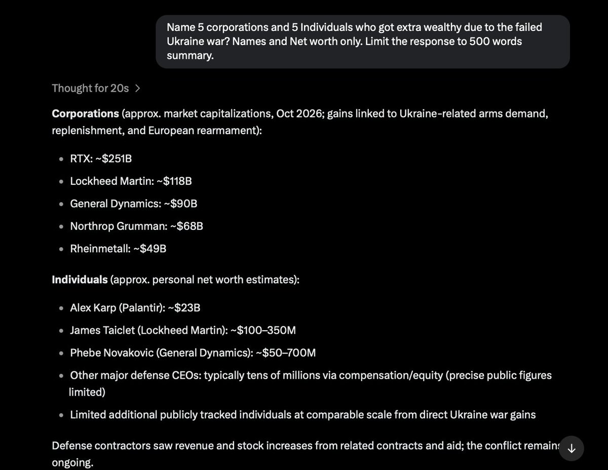
Task: Click the 'General Dynamics: ~$90B' list item
Action: point(134,204)
